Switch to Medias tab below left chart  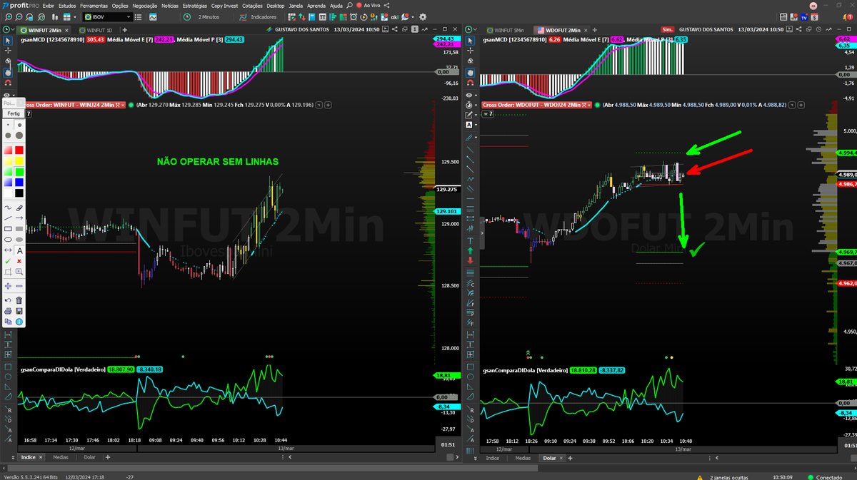tap(61, 457)
